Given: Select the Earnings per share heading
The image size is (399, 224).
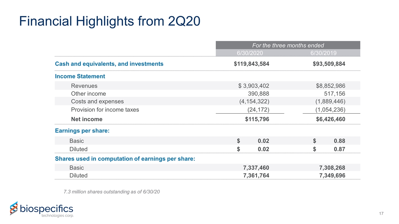Looking at the screenshot, I should [82, 131].
